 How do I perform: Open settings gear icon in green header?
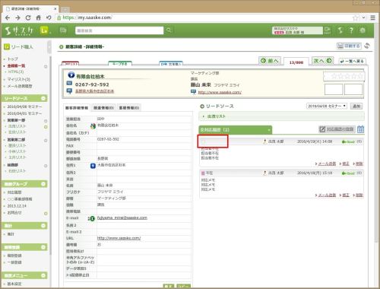pyautogui.click(x=363, y=30)
